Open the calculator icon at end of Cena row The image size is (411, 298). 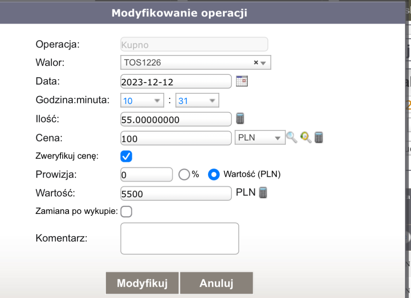coord(319,137)
